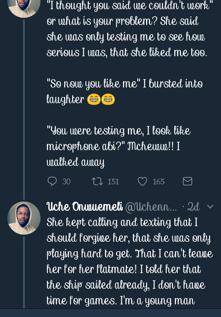
Task: Tap the second laughing emoji after "laughter"
Action: tap(108, 100)
